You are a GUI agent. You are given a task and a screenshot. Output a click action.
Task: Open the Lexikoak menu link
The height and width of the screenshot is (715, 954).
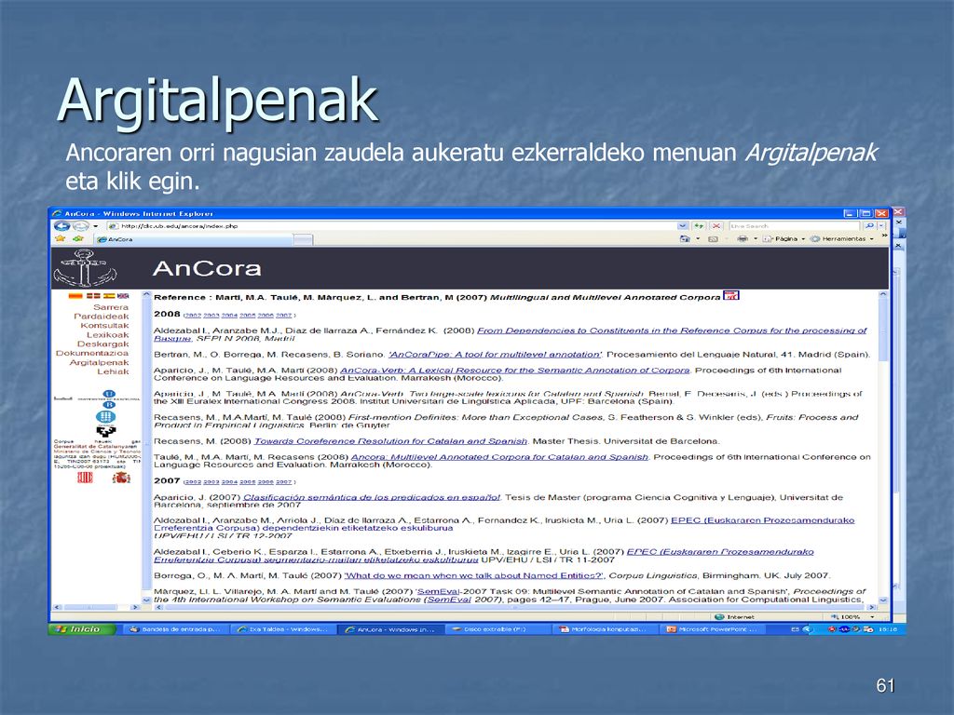tap(108, 335)
